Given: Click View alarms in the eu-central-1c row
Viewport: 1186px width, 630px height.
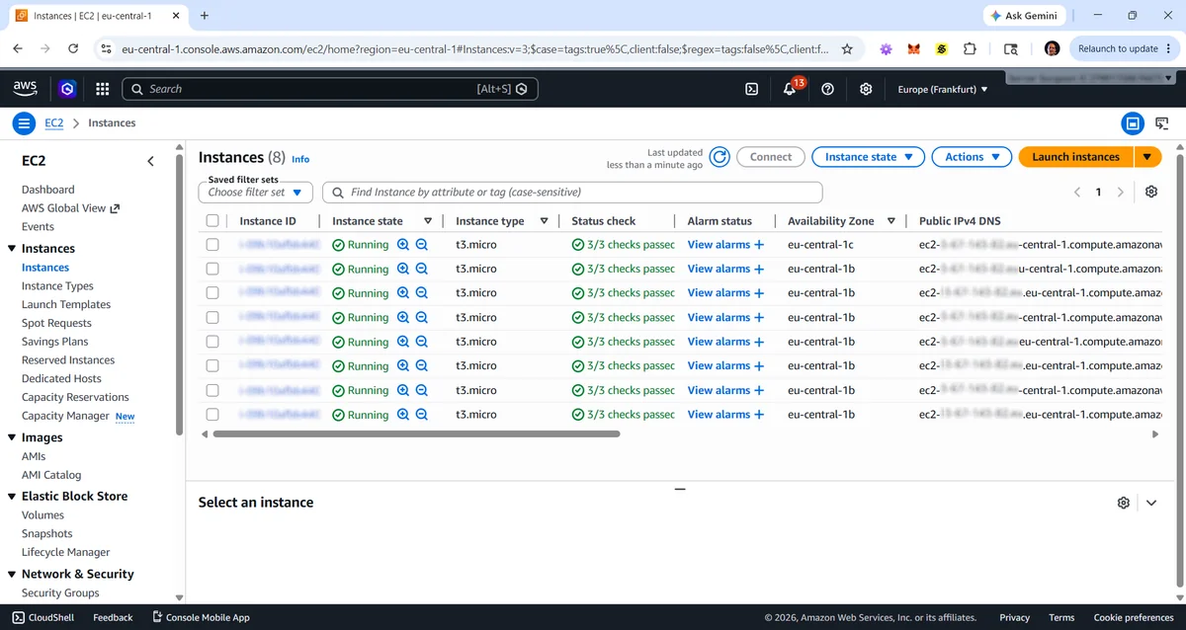Looking at the screenshot, I should pyautogui.click(x=719, y=244).
